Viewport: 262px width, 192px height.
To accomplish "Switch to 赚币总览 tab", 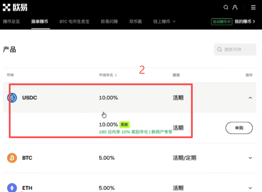I will [x=11, y=22].
